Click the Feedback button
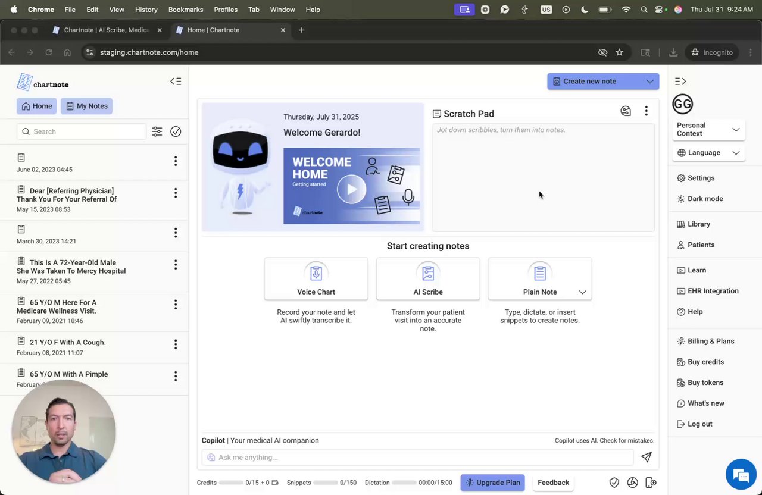This screenshot has height=495, width=762. pos(554,483)
